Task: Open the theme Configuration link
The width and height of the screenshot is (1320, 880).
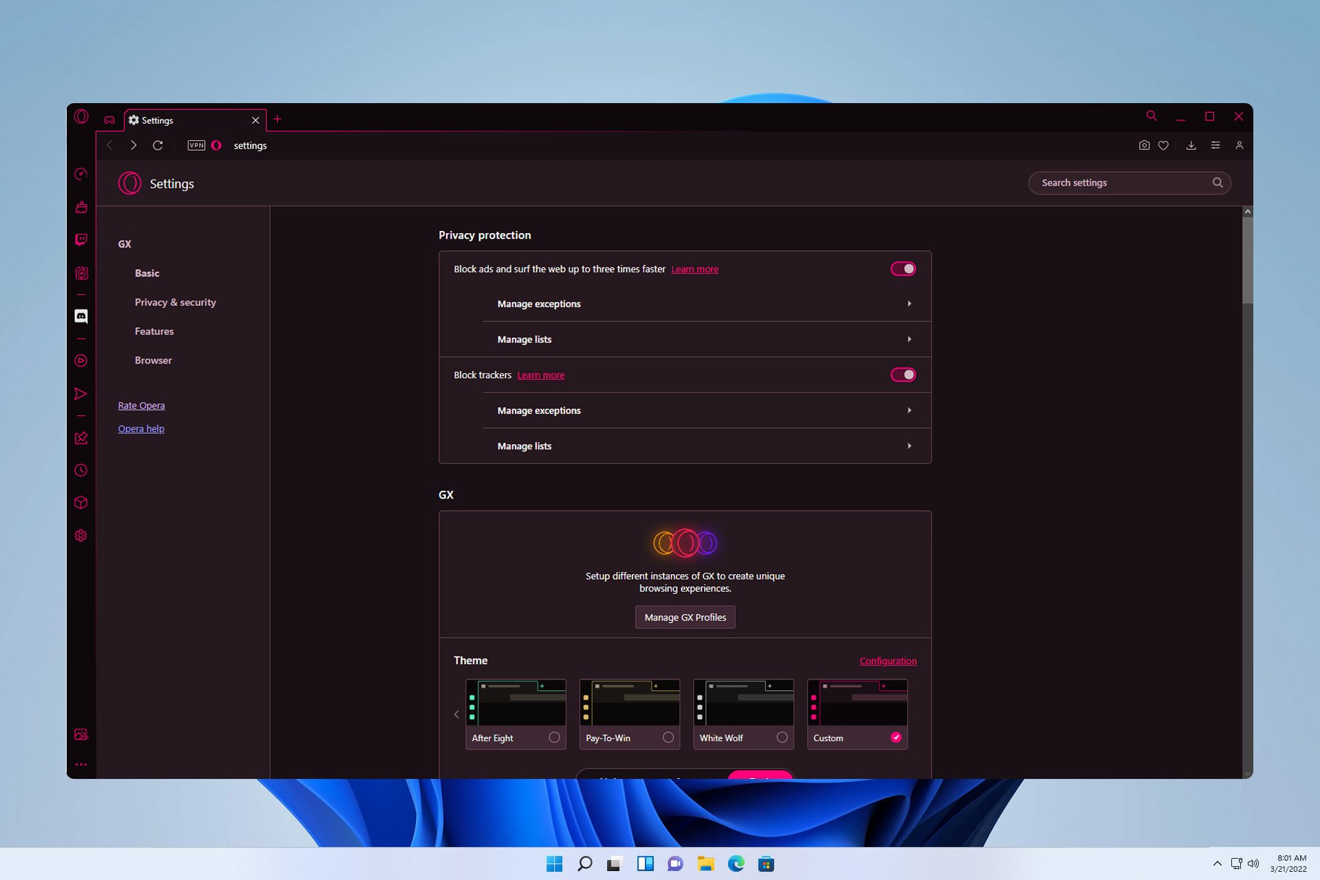Action: point(888,661)
